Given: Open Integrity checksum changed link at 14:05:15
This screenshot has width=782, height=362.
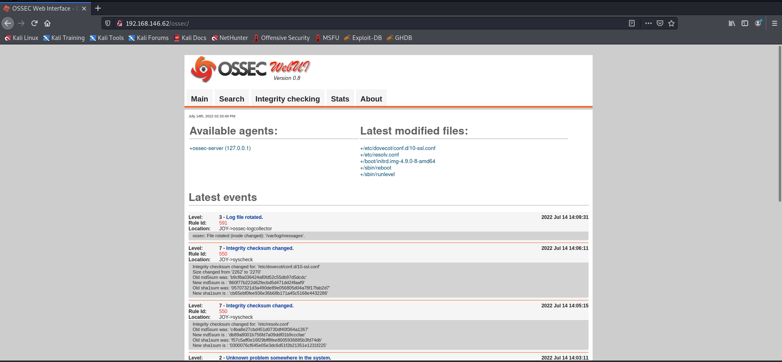Looking at the screenshot, I should coord(260,306).
